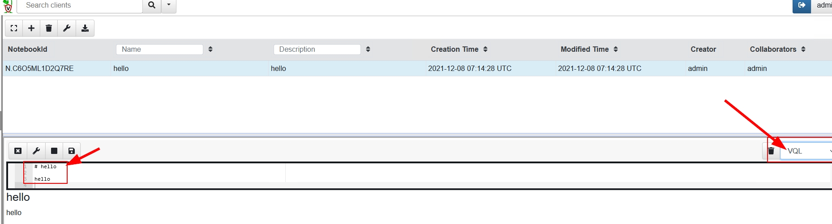Click the logout button at top right
The height and width of the screenshot is (224, 832).
pyautogui.click(x=802, y=5)
